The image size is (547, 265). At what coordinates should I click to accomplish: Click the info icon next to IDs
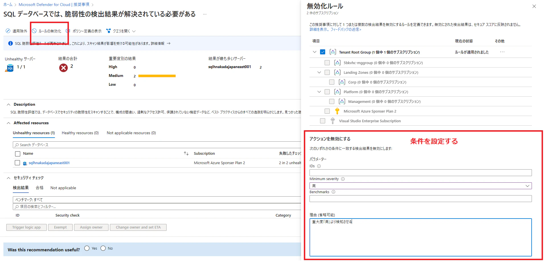tap(319, 166)
